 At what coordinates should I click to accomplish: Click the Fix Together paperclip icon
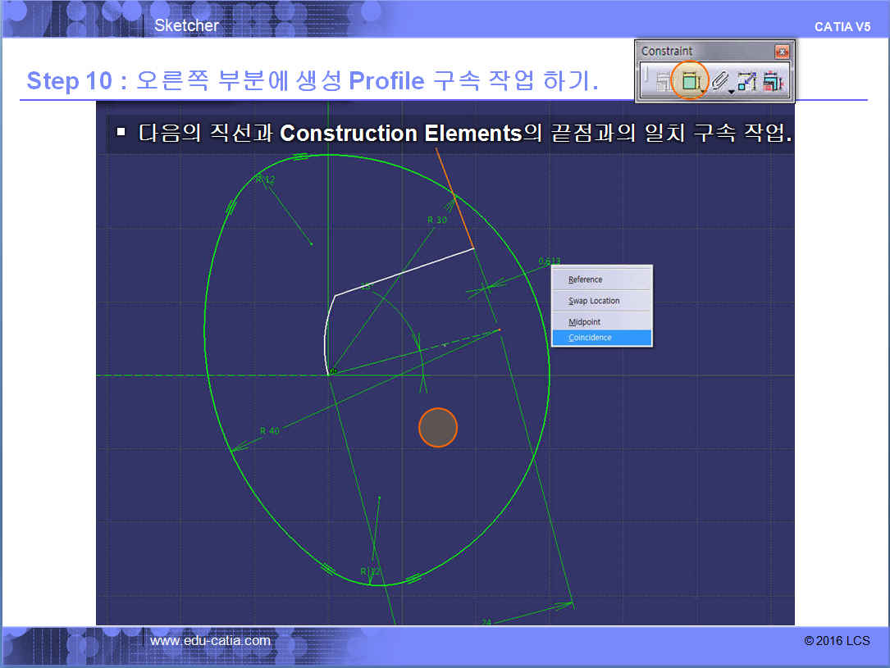[719, 81]
